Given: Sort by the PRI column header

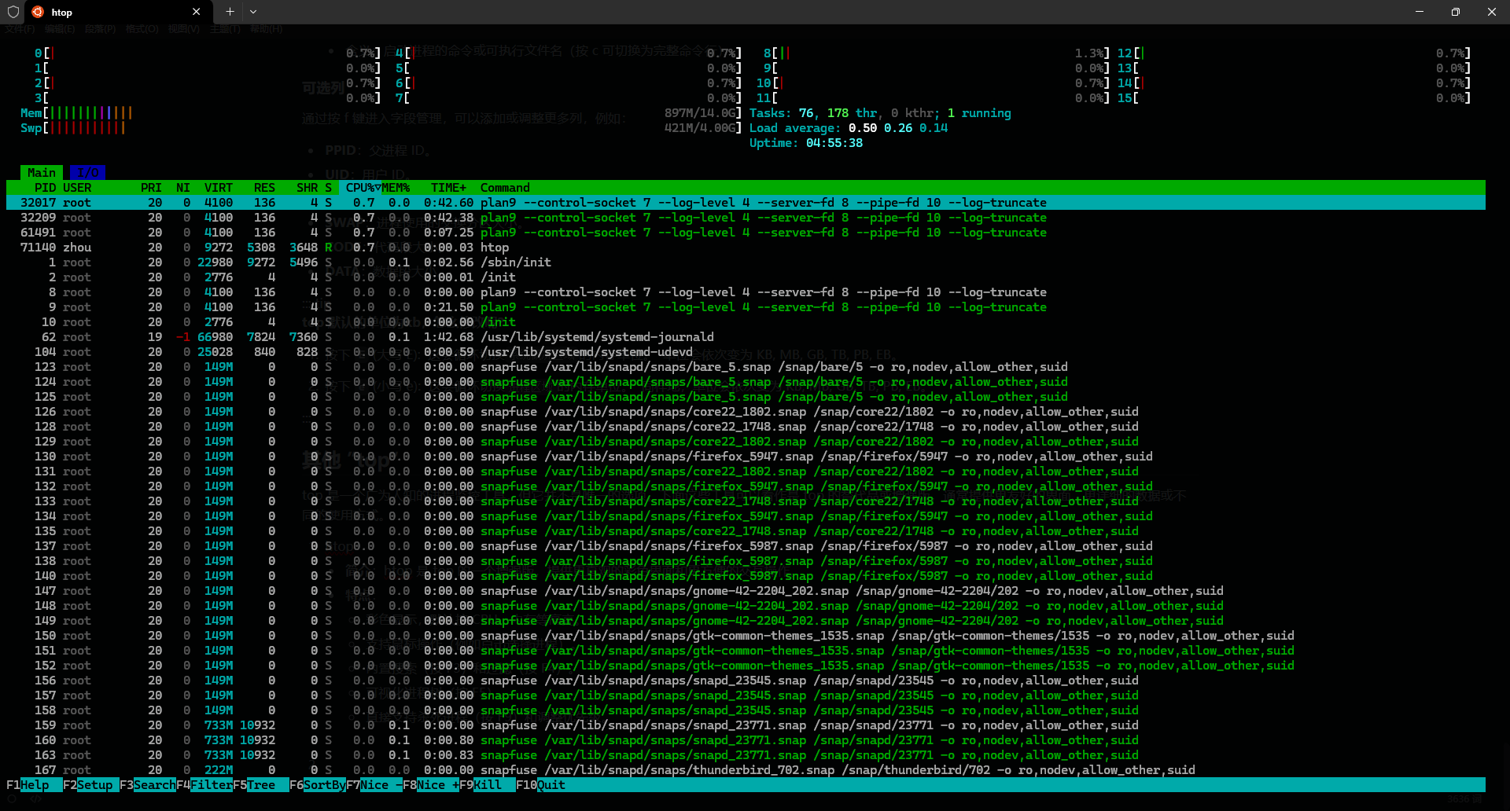Looking at the screenshot, I should 151,188.
